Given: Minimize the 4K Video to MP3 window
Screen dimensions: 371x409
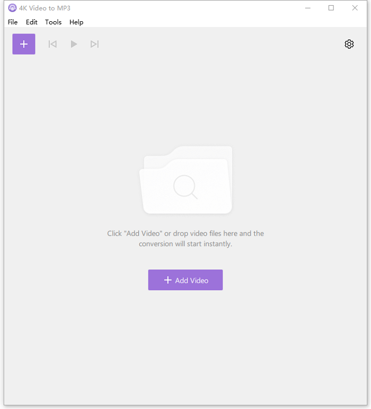Looking at the screenshot, I should [308, 8].
